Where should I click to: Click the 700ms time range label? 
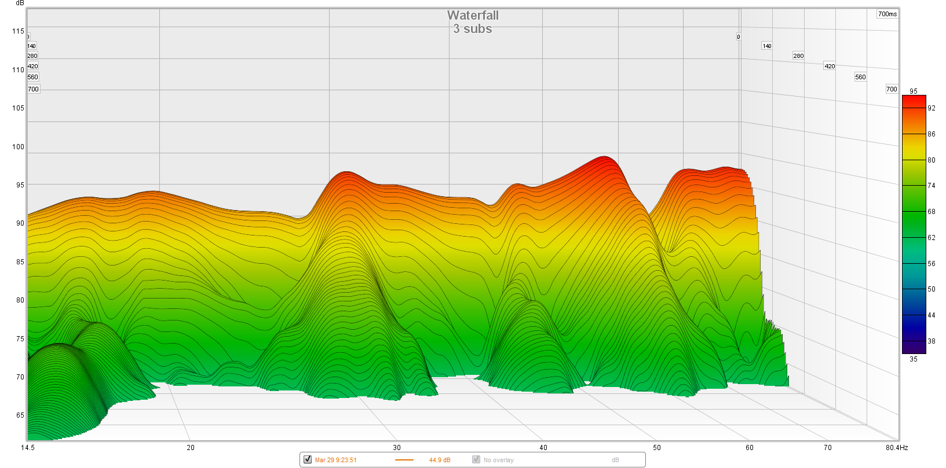(887, 14)
